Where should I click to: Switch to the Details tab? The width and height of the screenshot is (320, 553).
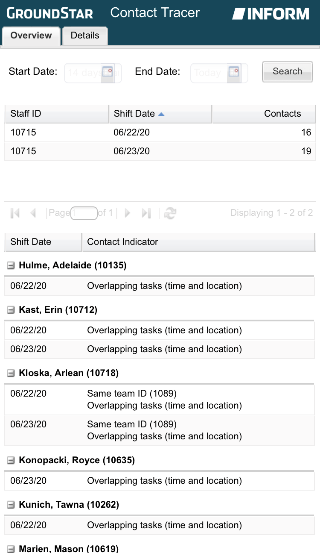[x=85, y=36]
